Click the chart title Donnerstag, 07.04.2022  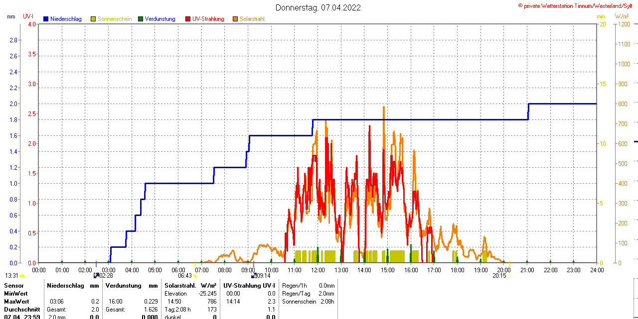[319, 7]
